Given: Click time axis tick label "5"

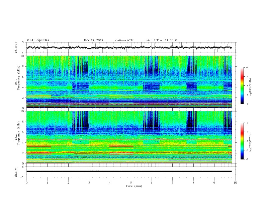Looking at the screenshot, I should 131,183.
